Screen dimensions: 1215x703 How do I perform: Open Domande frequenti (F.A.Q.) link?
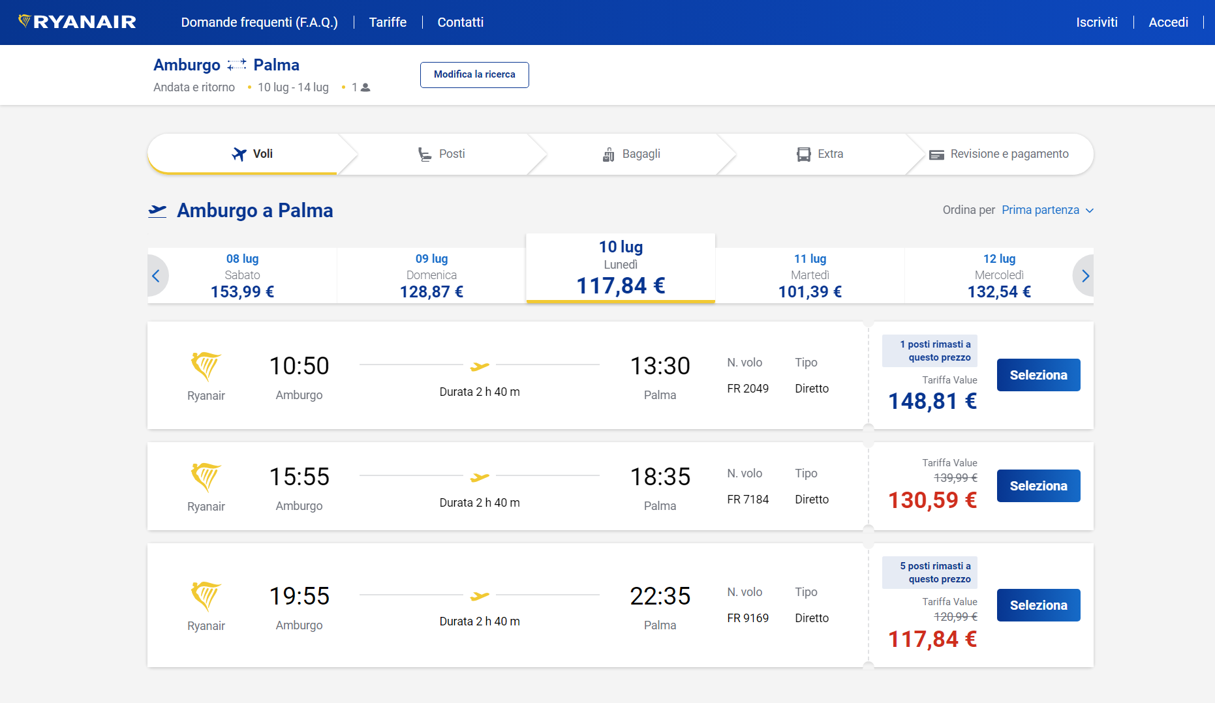pyautogui.click(x=259, y=22)
